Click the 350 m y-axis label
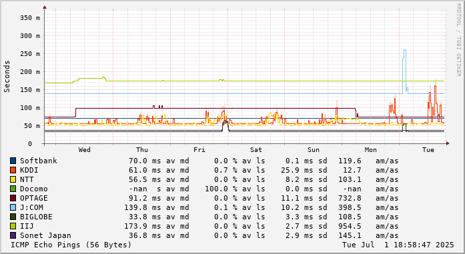Viewport: 465px width, 254px height. tap(29, 18)
